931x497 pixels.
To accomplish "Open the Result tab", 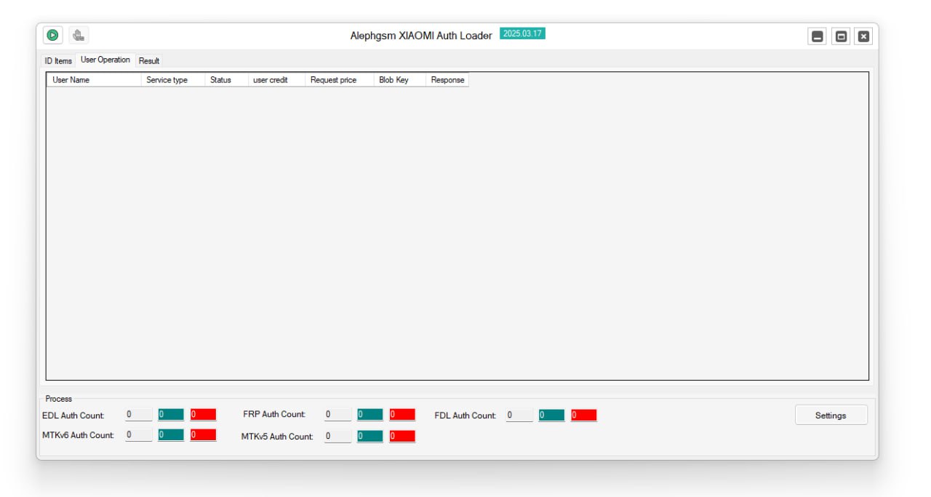I will click(x=149, y=61).
